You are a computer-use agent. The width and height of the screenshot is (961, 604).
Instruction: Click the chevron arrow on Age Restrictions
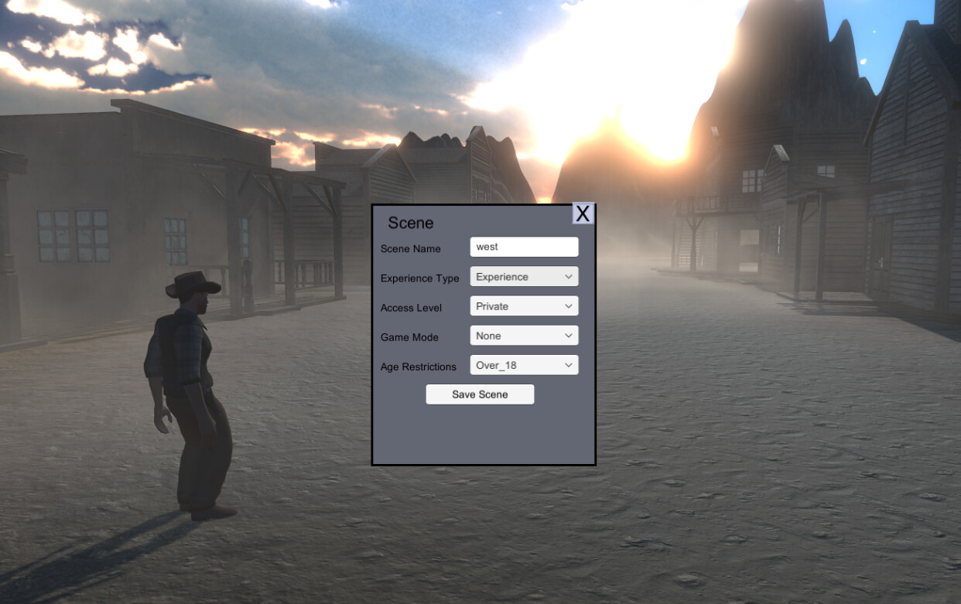569,364
